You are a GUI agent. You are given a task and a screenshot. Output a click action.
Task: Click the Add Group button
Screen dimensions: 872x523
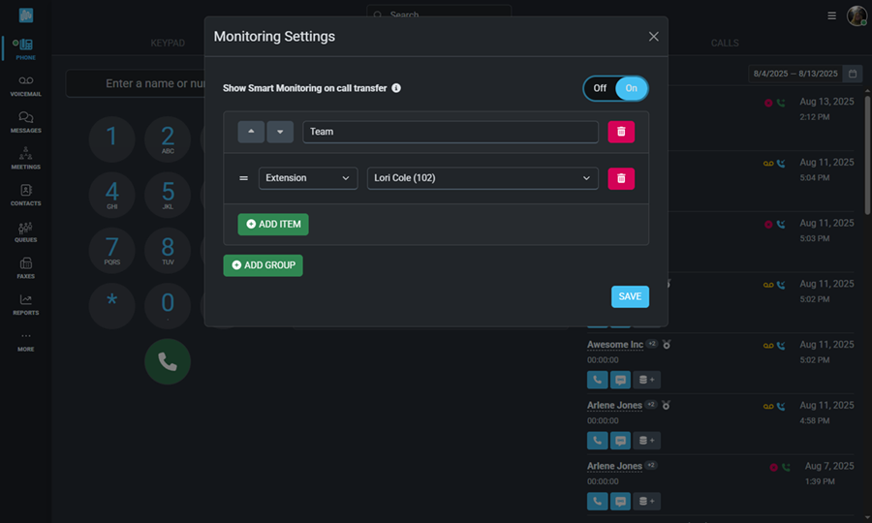(263, 265)
